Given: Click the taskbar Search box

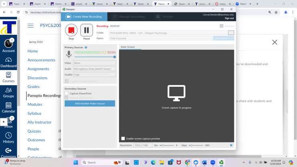Looking at the screenshot, I should click(x=102, y=163).
